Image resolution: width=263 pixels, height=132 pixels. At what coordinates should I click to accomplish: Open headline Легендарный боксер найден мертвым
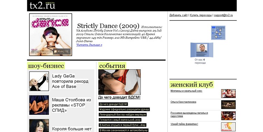click(123, 115)
